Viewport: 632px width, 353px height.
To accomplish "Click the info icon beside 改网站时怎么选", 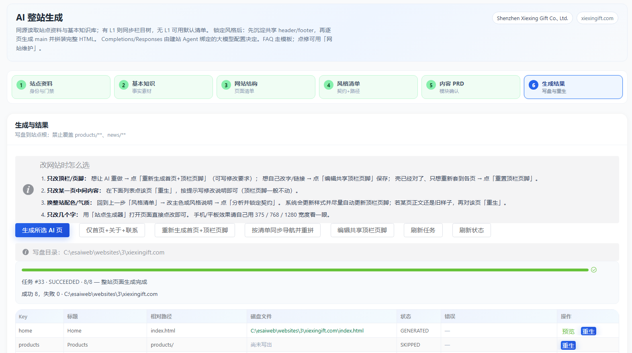I will 28,189.
